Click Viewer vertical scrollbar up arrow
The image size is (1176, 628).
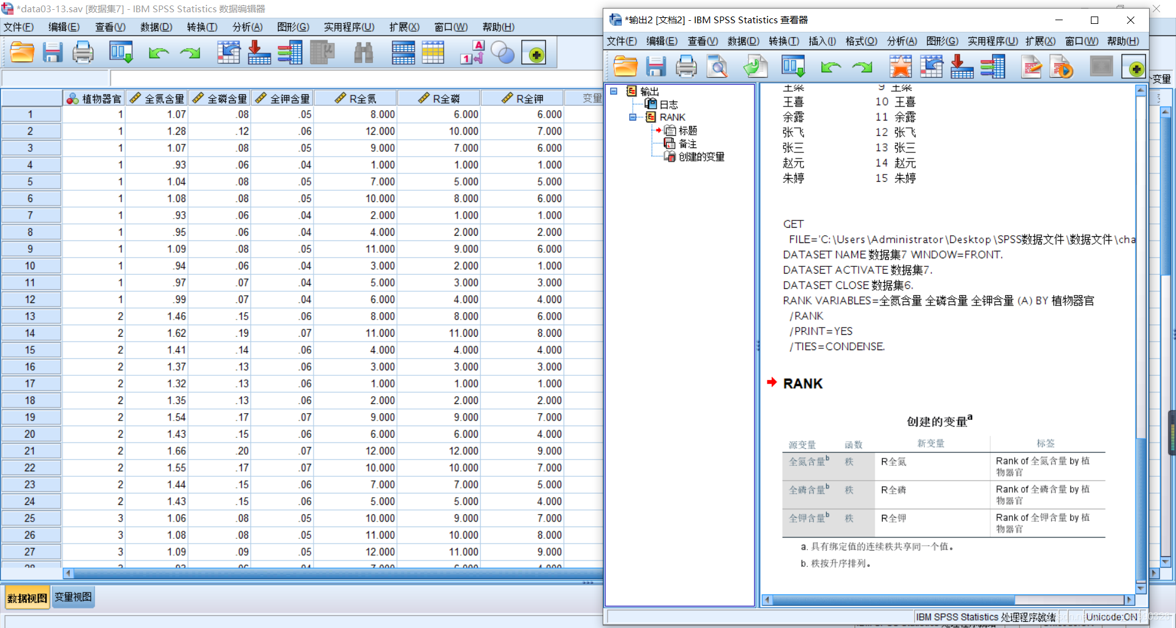click(1140, 91)
